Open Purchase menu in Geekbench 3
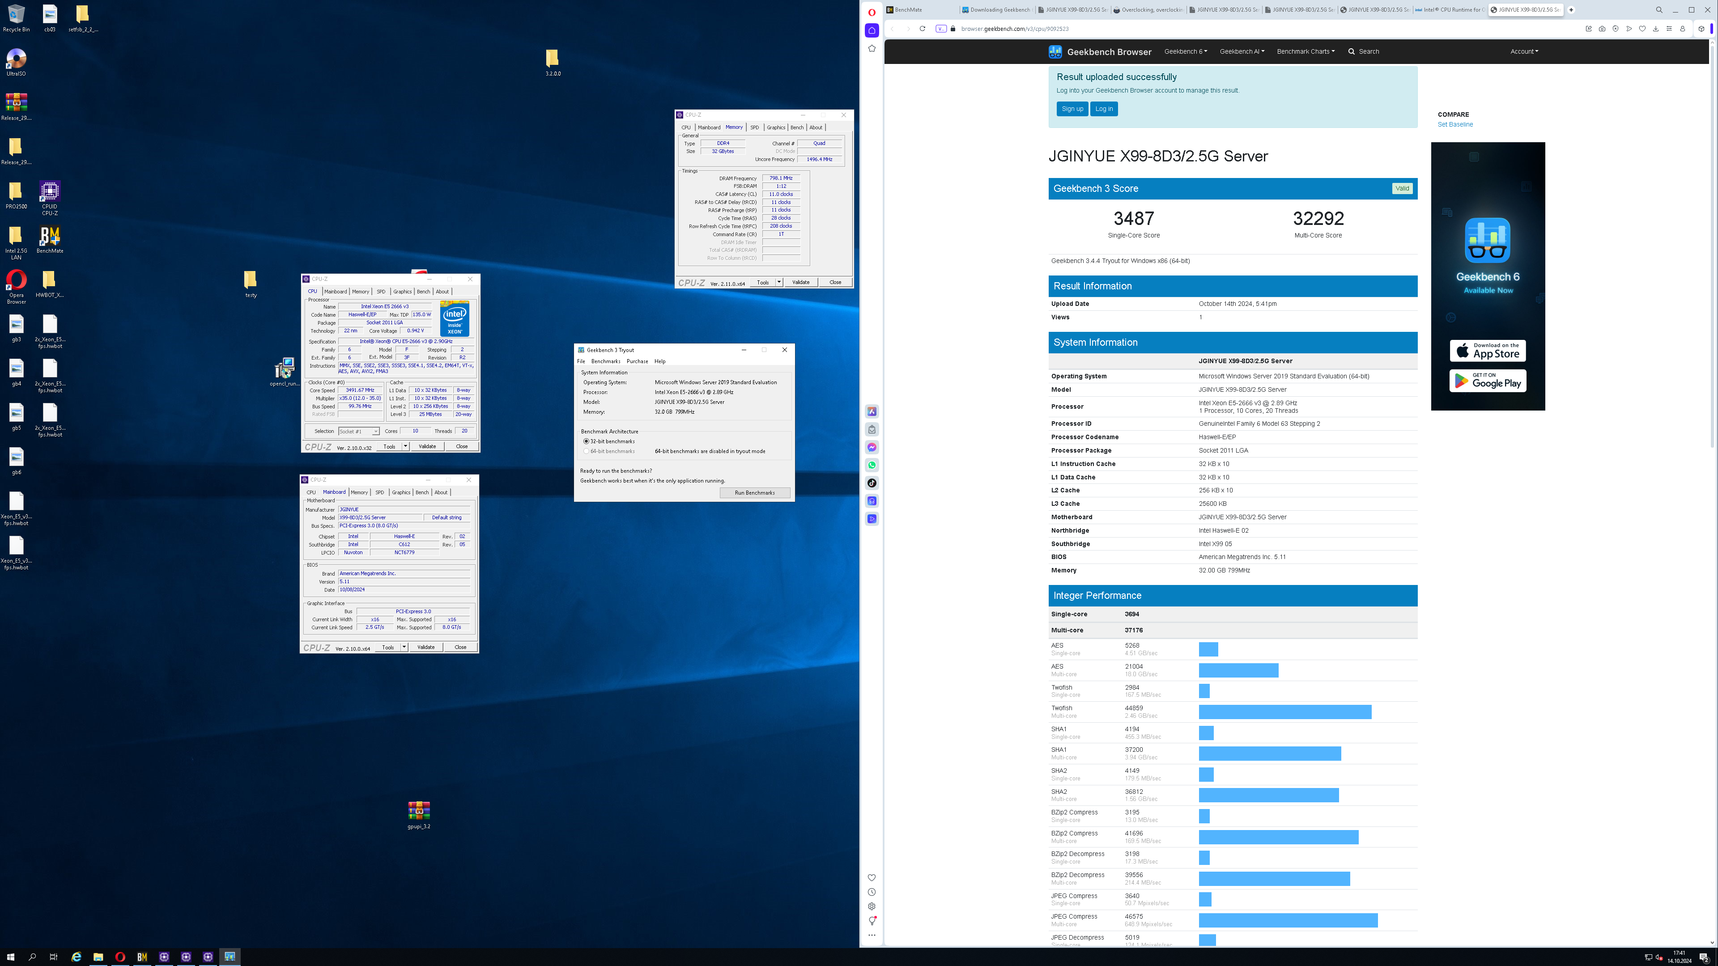 point(637,361)
